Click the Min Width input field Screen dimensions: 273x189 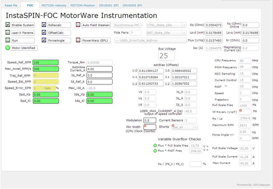(x=150, y=127)
